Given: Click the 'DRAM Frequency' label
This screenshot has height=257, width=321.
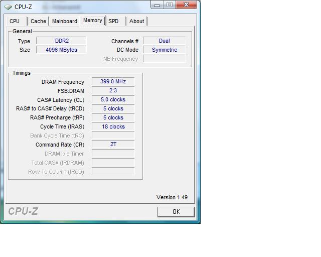Looking at the screenshot, I should (63, 82).
